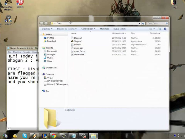Open address bar history dropdown arrow
Screen dimensions: 185x139
coord(140,24)
